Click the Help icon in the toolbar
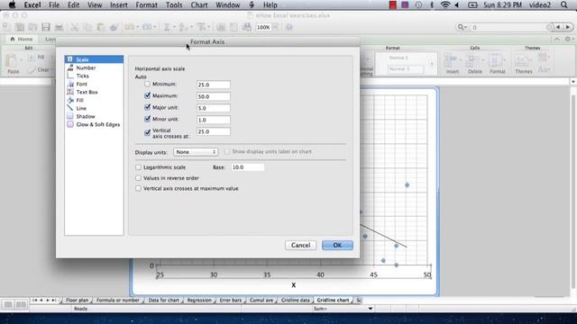This screenshot has width=577, height=324. pyautogui.click(x=289, y=27)
